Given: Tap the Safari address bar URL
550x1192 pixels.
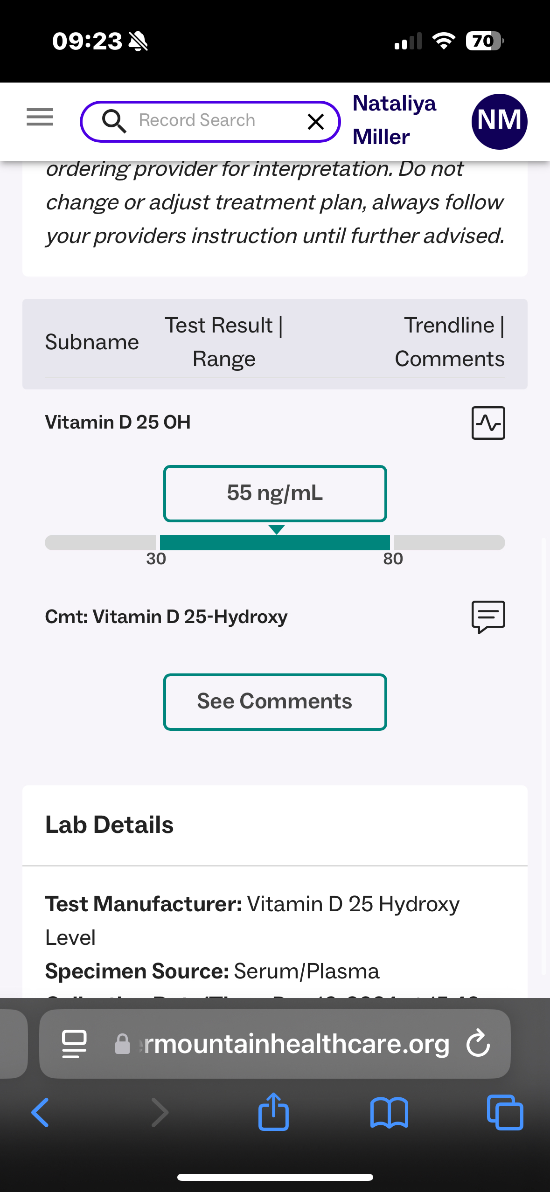Looking at the screenshot, I should click(x=289, y=1044).
